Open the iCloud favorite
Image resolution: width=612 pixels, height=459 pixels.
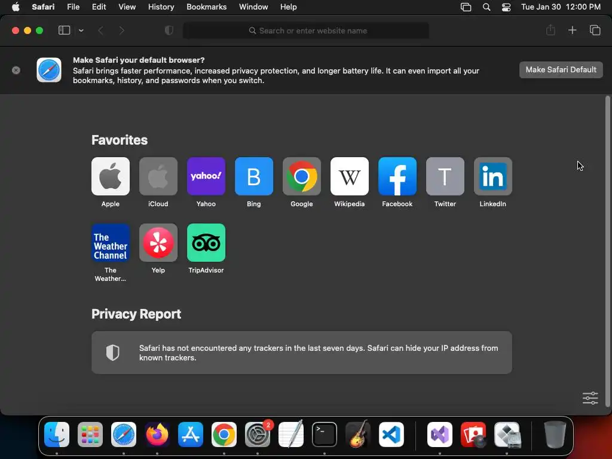[x=158, y=176]
